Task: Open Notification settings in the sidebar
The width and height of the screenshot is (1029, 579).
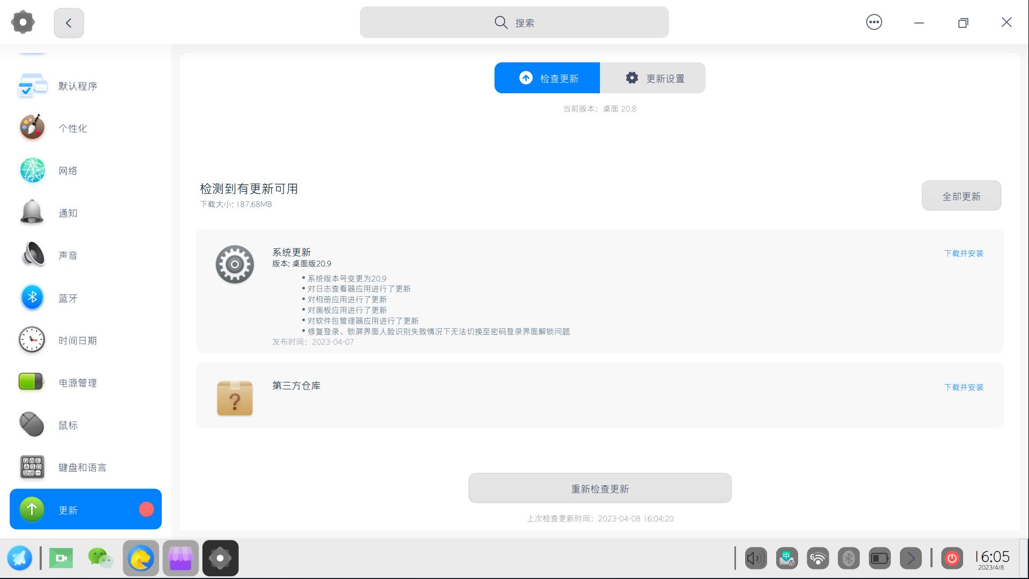Action: point(68,213)
